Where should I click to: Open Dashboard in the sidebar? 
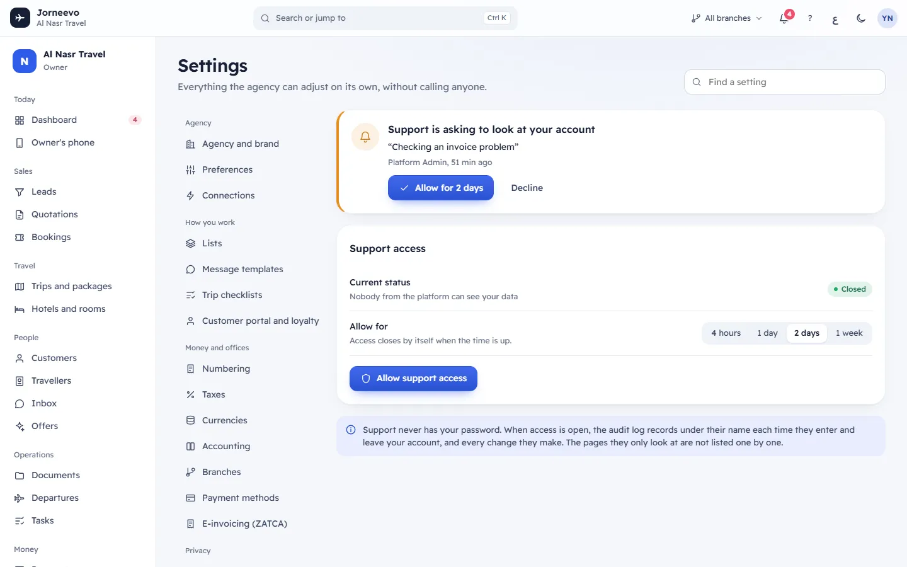77,120
